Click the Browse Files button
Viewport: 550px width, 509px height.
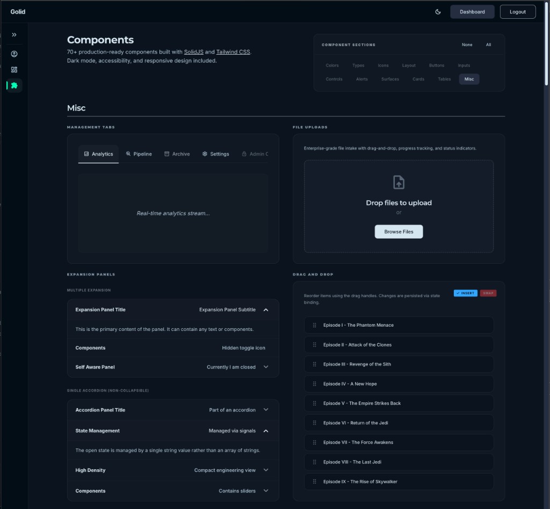pos(399,231)
